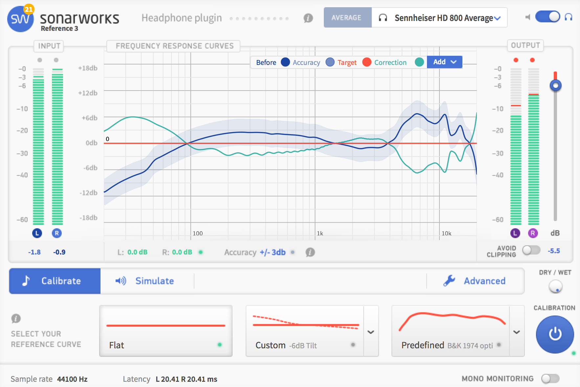Click the output gain slider handle
The width and height of the screenshot is (580, 387).
555,86
